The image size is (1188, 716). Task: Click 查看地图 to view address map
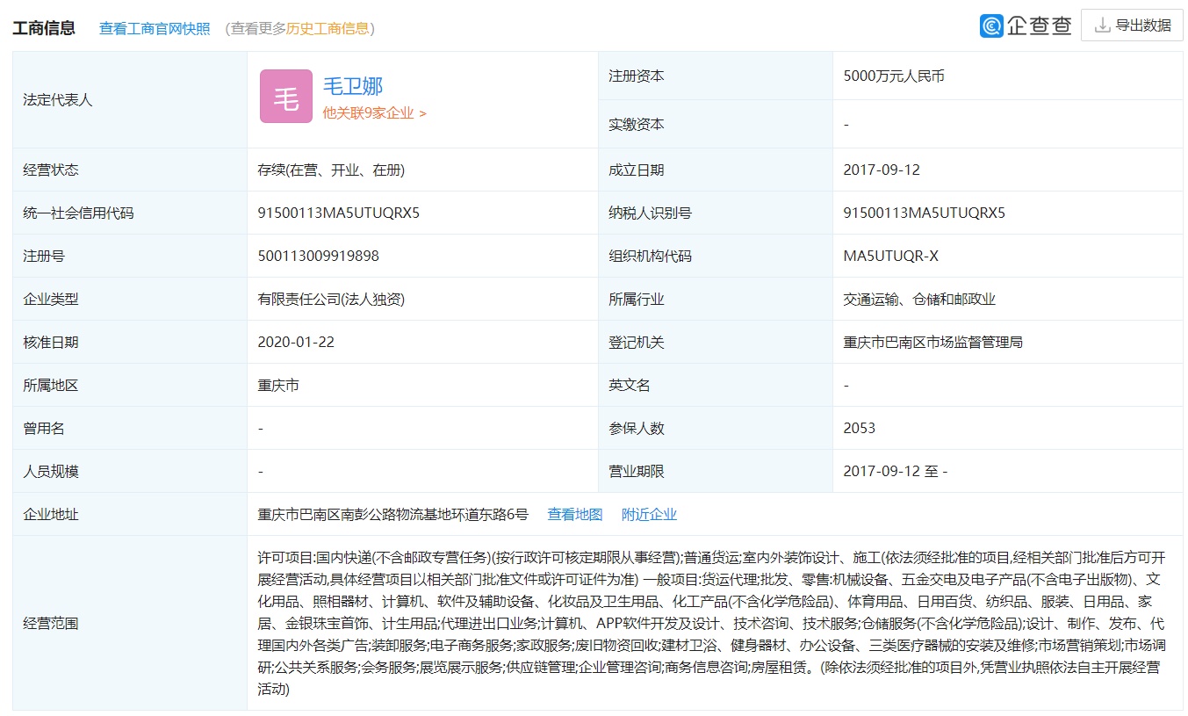tap(575, 515)
